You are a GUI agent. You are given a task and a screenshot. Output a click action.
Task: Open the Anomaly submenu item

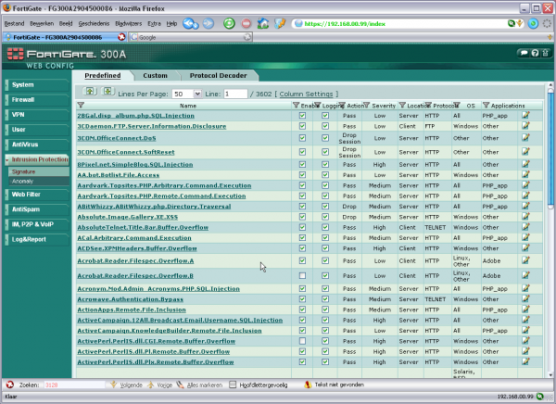(39, 182)
